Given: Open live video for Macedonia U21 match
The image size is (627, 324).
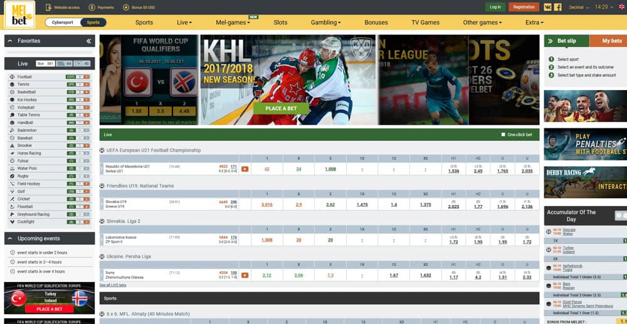Looking at the screenshot, I should (245, 169).
